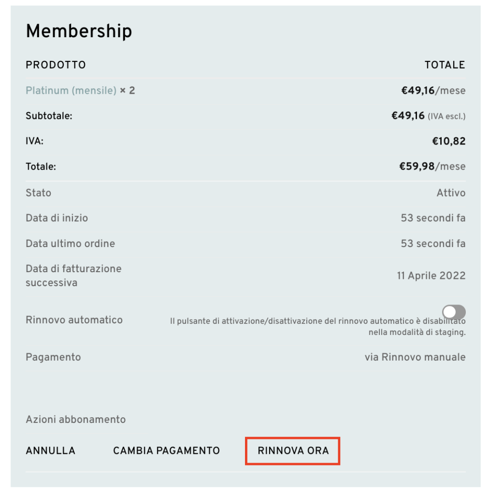This screenshot has height=495, width=490.
Task: Click the Membership heading
Action: point(79,31)
